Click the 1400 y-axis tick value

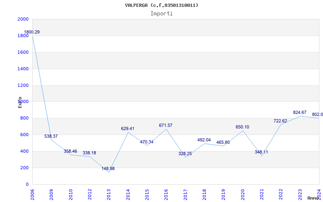coord(23,69)
